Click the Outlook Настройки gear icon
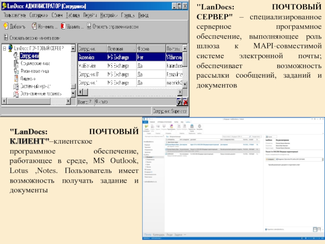325x244 pixels. (199, 127)
